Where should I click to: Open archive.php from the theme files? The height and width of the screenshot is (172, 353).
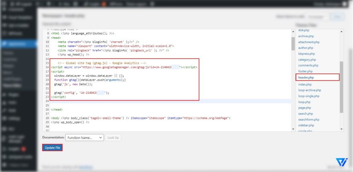[x=306, y=36]
